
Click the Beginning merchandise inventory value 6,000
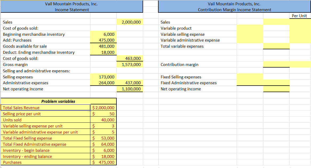pos(103,34)
